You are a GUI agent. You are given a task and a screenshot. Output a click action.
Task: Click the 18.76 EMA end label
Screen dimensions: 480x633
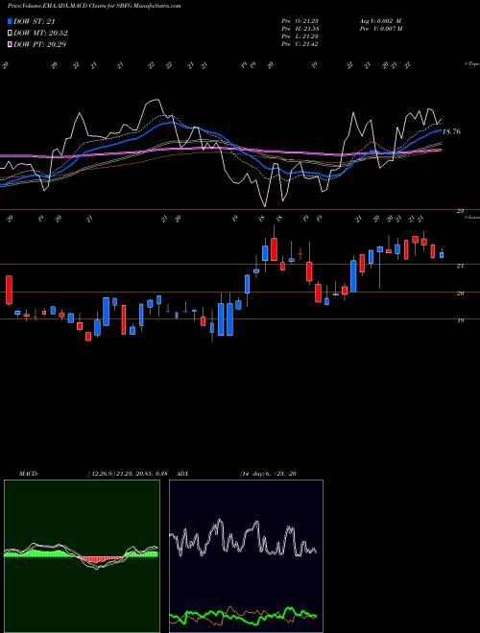(452, 131)
